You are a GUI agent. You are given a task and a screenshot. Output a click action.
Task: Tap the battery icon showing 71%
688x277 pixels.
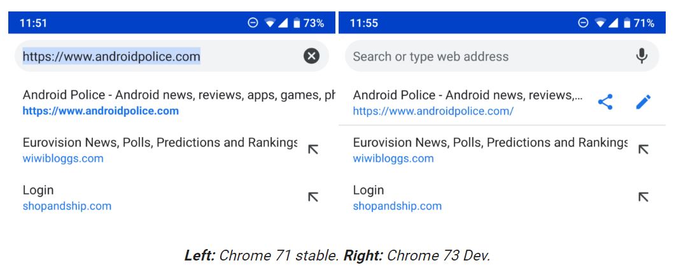pyautogui.click(x=627, y=24)
